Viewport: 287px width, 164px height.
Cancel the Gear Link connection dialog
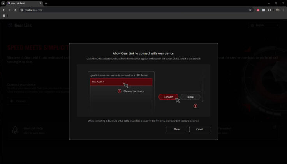click(x=199, y=129)
